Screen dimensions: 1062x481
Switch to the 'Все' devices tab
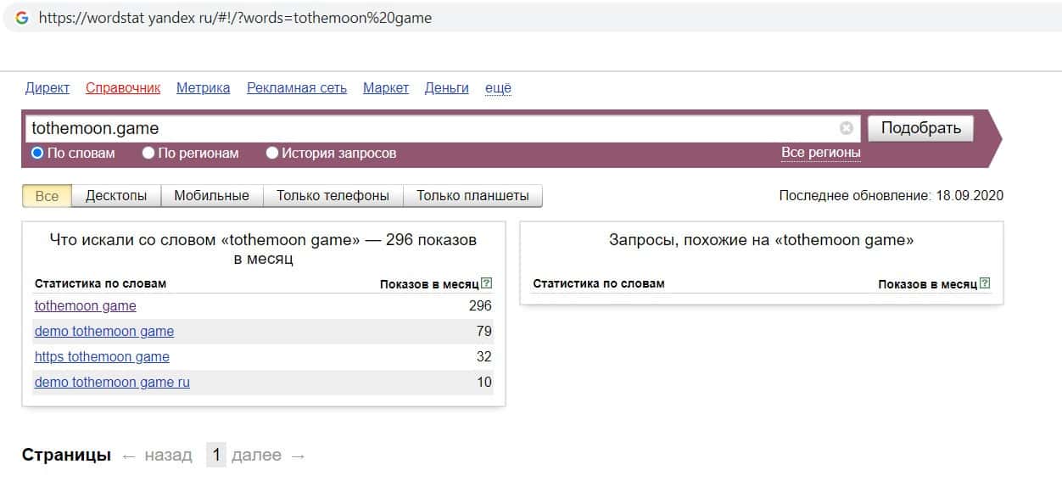click(x=48, y=196)
